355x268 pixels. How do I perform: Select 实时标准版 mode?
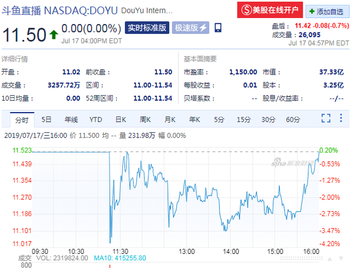[147, 28]
